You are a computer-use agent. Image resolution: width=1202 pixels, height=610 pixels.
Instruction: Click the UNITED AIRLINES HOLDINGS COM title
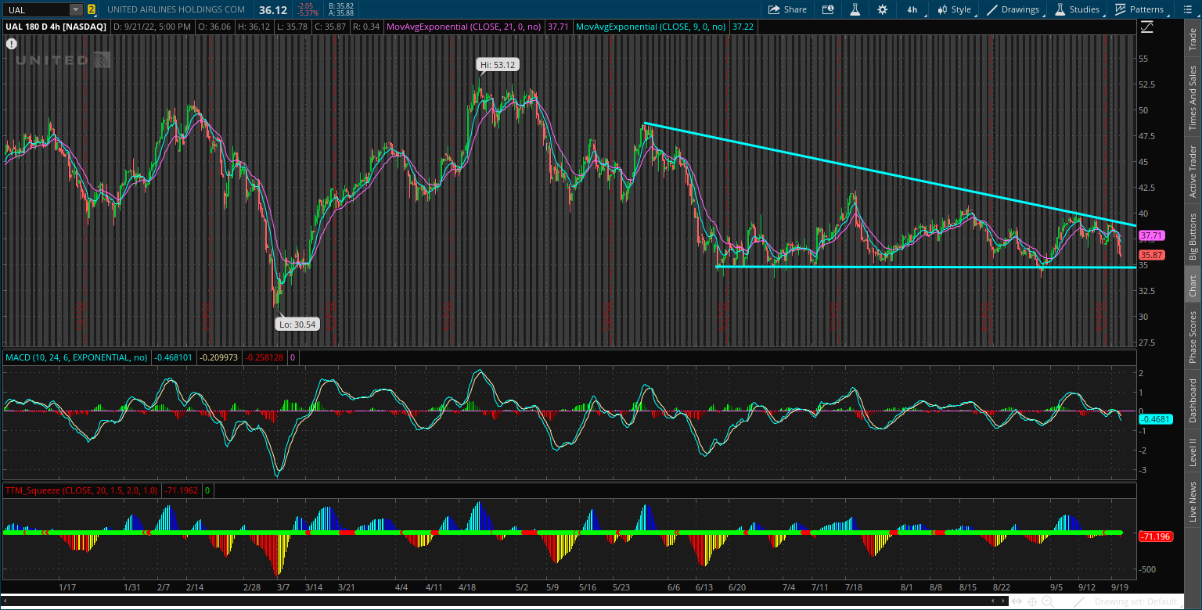176,10
